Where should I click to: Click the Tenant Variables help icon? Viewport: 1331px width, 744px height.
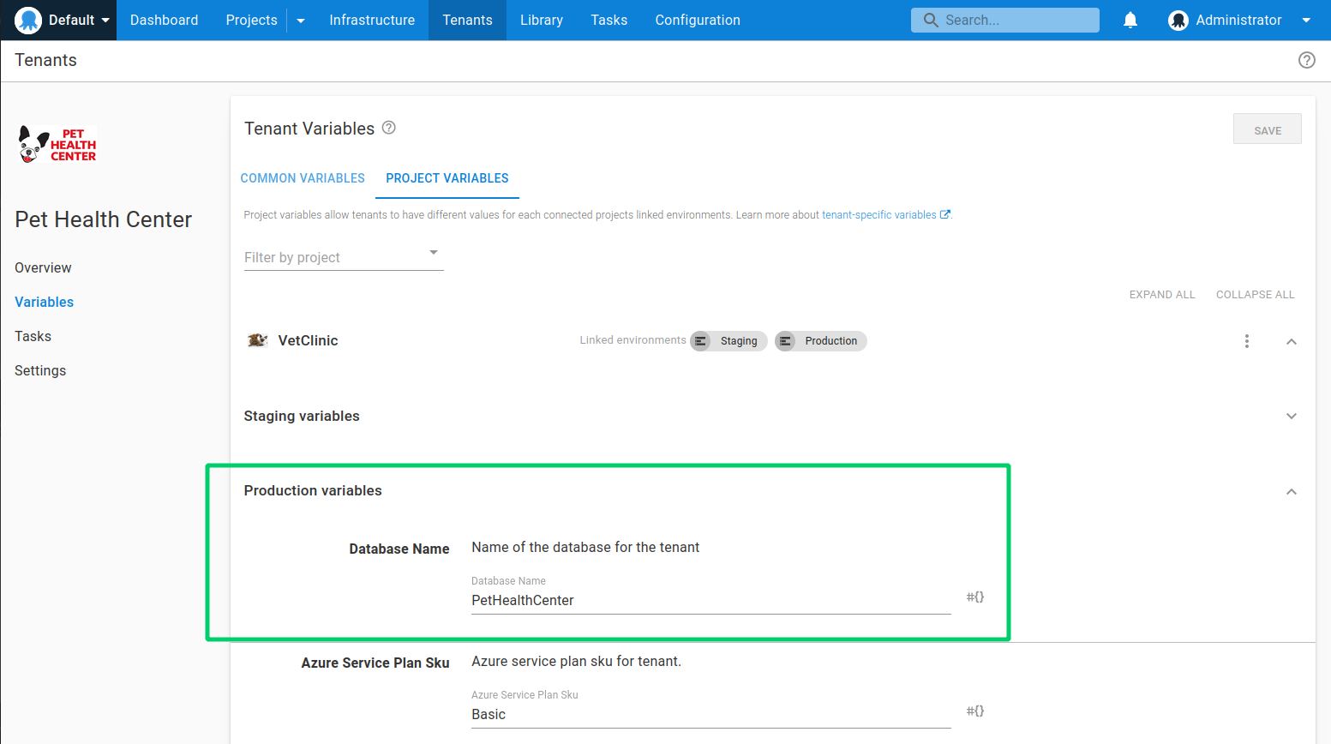(388, 128)
